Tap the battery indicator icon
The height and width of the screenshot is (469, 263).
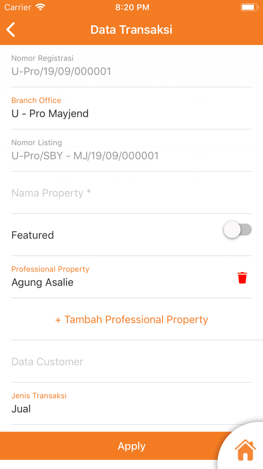coord(250,7)
